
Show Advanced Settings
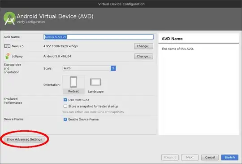coord(24,139)
